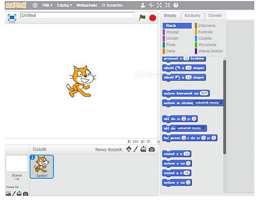This screenshot has height=203, width=259.
Task: Select the Kontrola block category
Action: pyautogui.click(x=206, y=32)
